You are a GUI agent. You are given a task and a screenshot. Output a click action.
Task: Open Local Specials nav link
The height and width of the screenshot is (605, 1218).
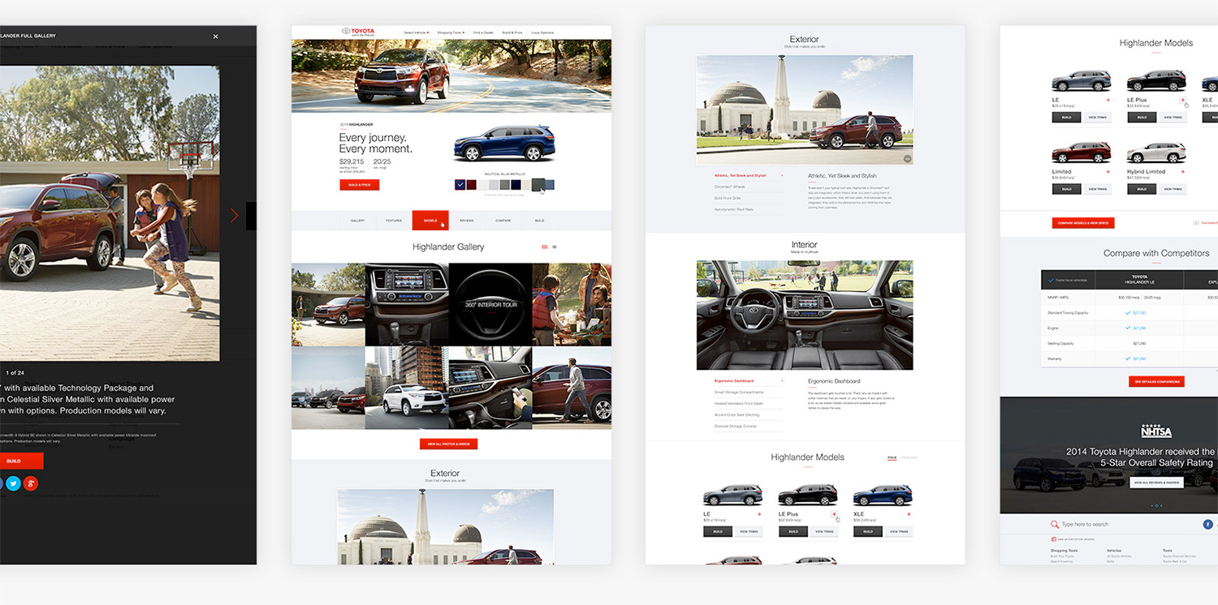pyautogui.click(x=542, y=32)
